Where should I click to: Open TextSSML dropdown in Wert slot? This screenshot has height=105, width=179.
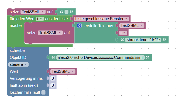click(x=63, y=71)
